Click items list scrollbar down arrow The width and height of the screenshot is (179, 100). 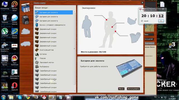tap(74, 91)
